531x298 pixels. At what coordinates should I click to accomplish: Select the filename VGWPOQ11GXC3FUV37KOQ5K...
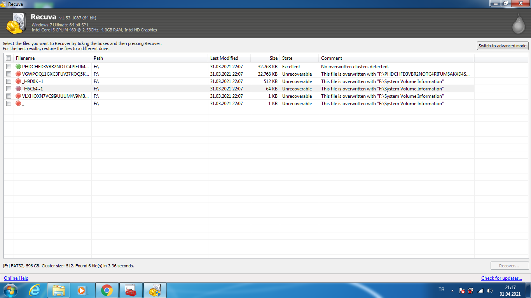click(x=56, y=74)
